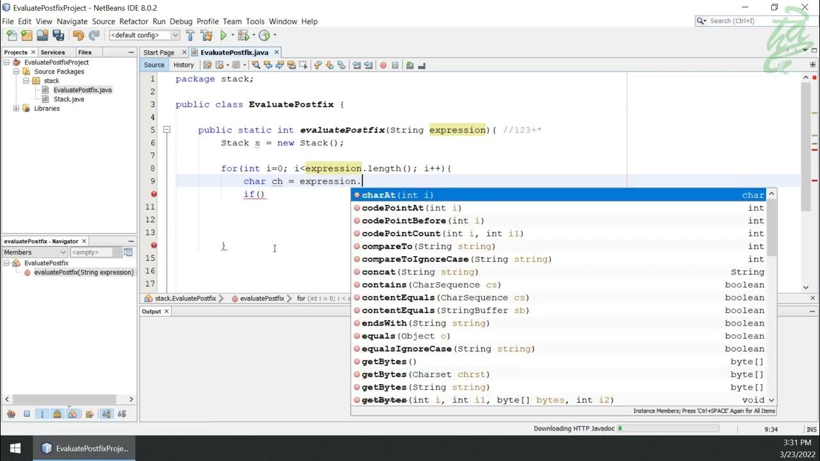
Task: Click the History view button
Action: 184,65
